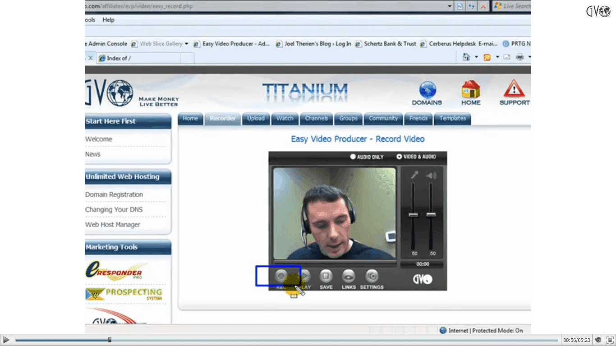Image resolution: width=616 pixels, height=346 pixels.
Task: Click the SAVE icon in the recorder
Action: point(326,276)
